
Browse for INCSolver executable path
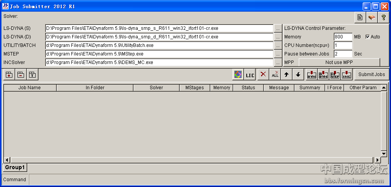(x=278, y=62)
